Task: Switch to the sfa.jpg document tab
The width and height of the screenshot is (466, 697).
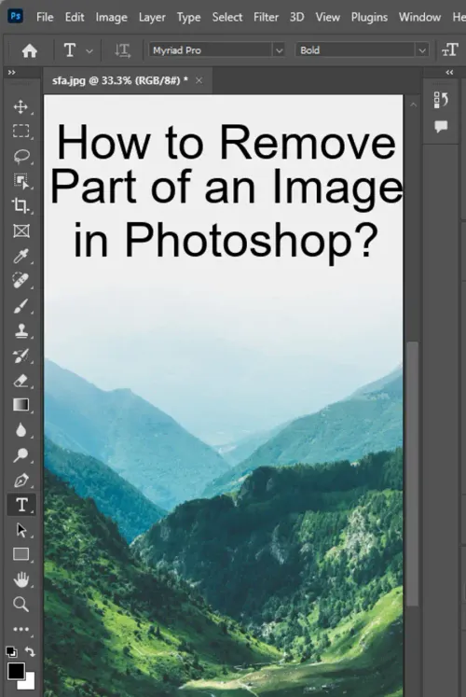Action: point(120,80)
